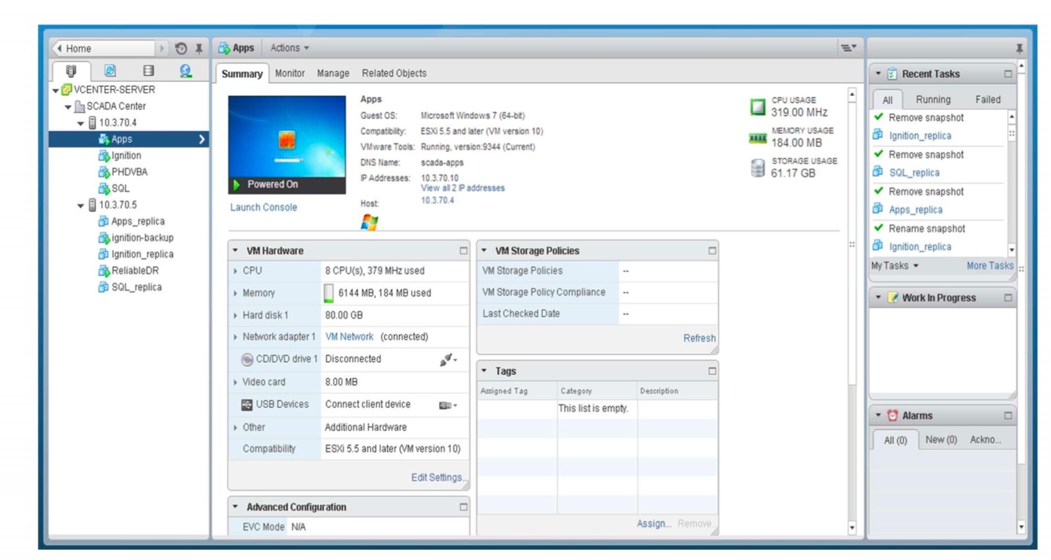Click Refresh in VM Storage Policies
Screen dimensions: 1051x560
click(699, 338)
